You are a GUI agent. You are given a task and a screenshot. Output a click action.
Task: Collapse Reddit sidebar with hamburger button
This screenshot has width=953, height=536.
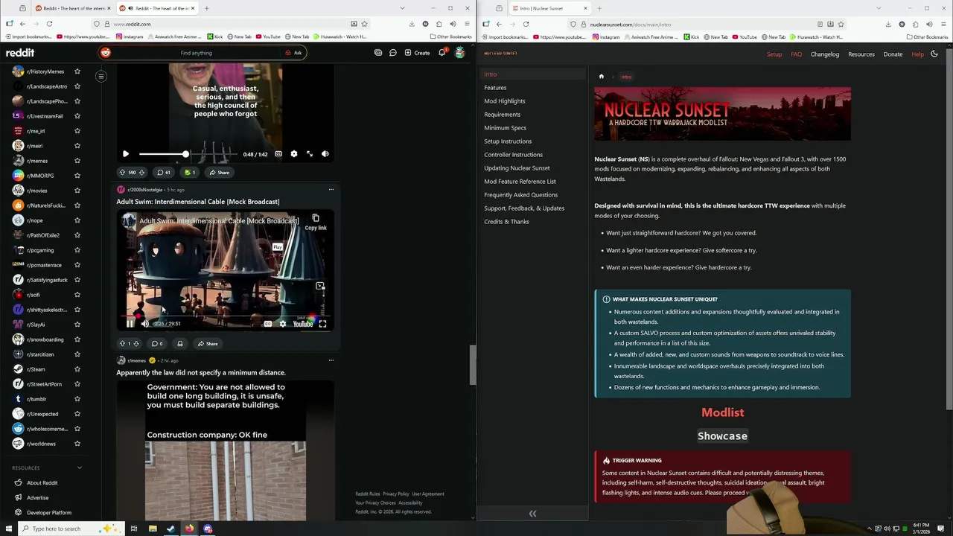click(x=101, y=76)
